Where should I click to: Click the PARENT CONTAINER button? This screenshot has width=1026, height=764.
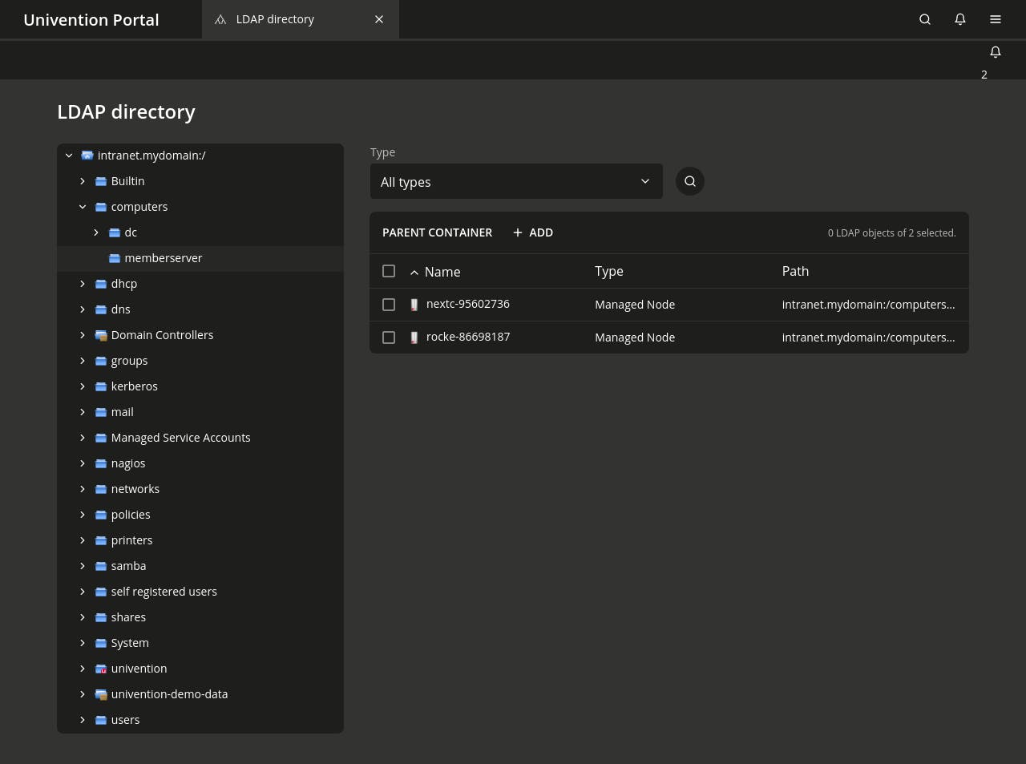click(x=437, y=232)
